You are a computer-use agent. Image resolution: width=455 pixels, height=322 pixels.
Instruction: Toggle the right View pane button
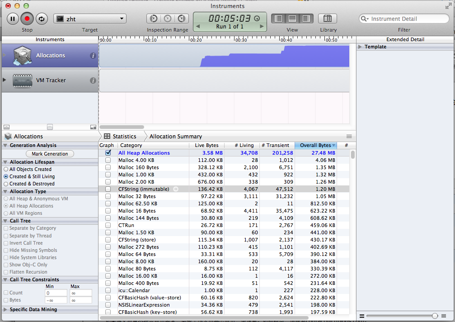[x=306, y=19]
